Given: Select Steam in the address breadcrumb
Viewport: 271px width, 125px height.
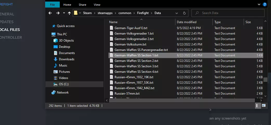Looking at the screenshot, I should coord(87,13).
